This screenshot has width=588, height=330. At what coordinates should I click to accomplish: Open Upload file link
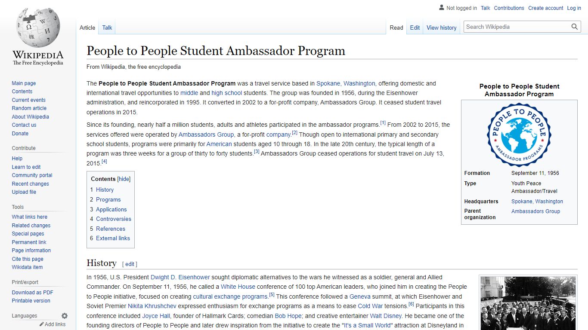click(24, 192)
